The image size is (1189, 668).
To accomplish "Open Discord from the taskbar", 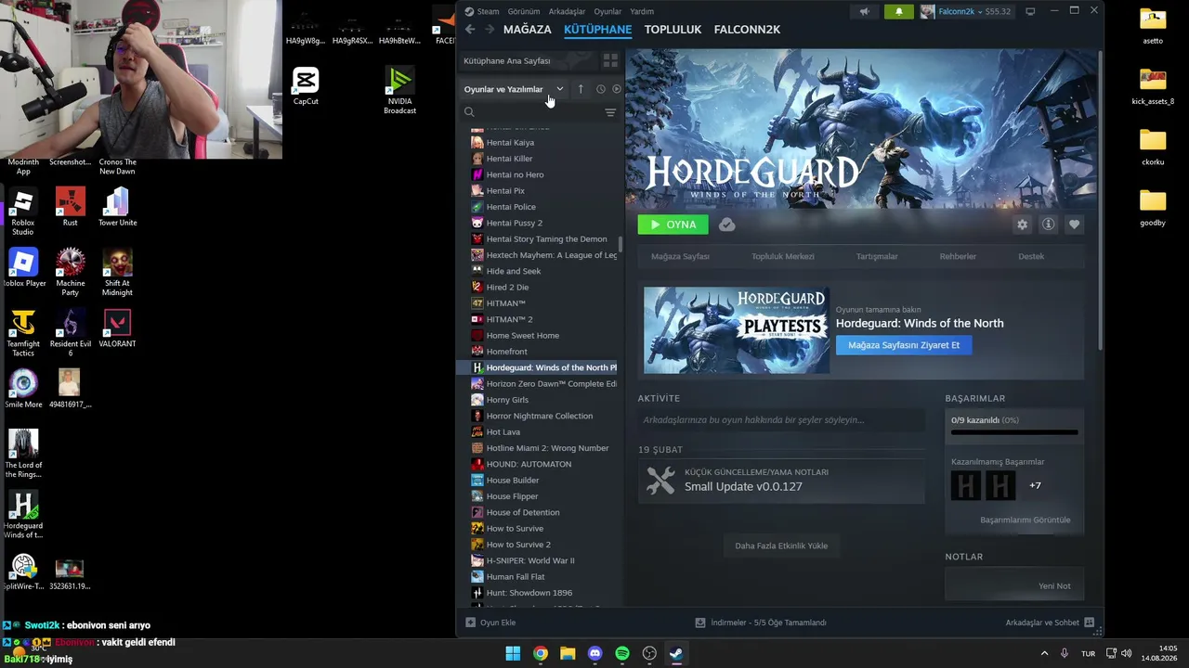I will tap(594, 653).
